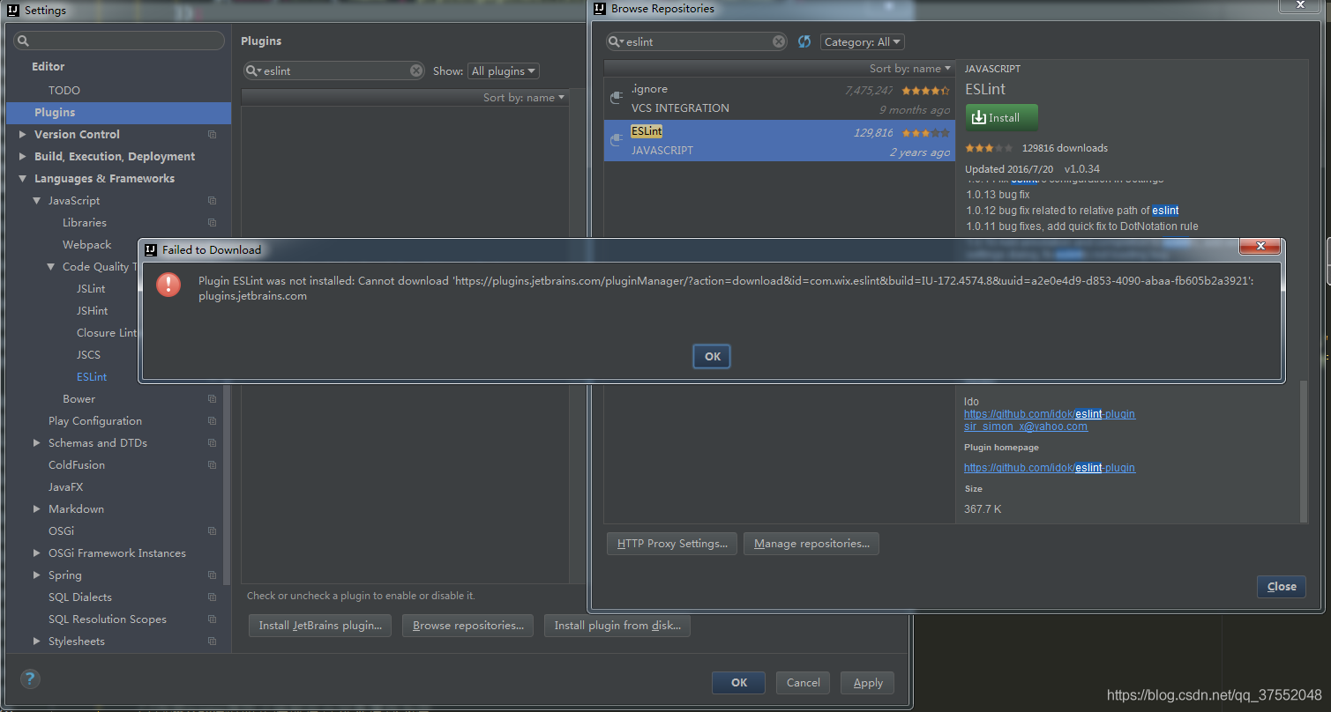1331x712 pixels.
Task: Click the error exclamation icon in the dialog
Action: click(168, 286)
